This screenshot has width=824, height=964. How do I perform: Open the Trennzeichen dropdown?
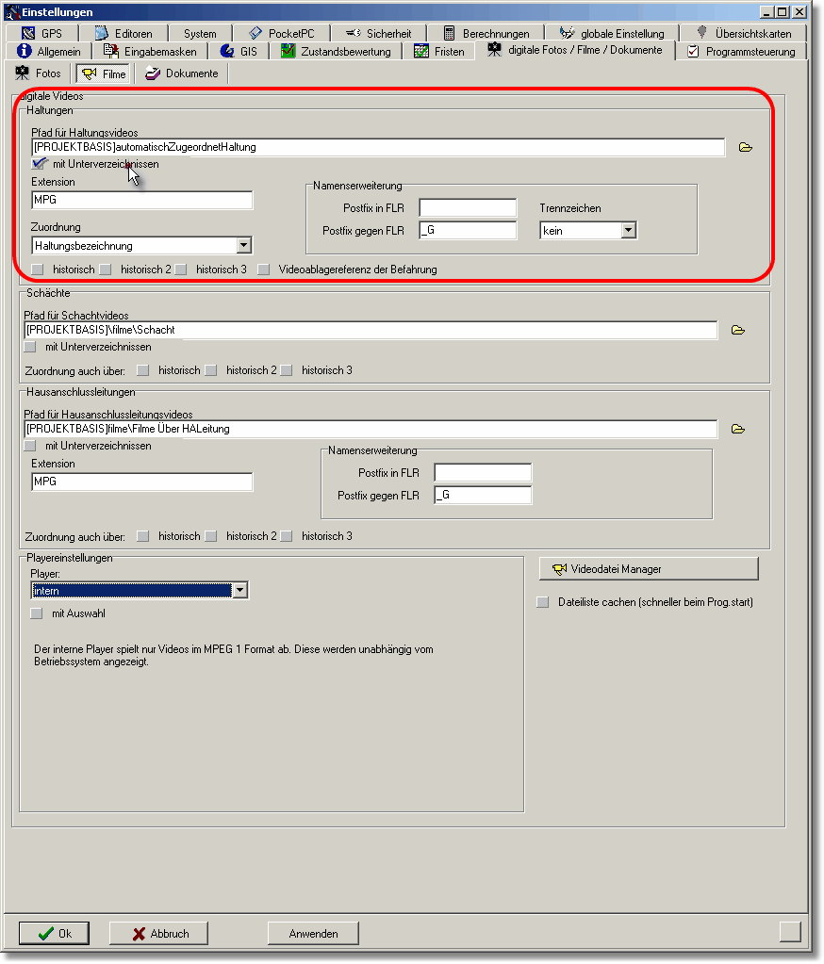[628, 230]
